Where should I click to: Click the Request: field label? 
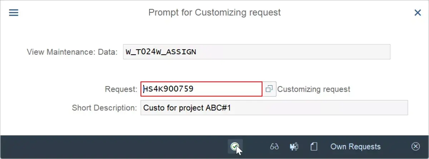click(x=121, y=89)
